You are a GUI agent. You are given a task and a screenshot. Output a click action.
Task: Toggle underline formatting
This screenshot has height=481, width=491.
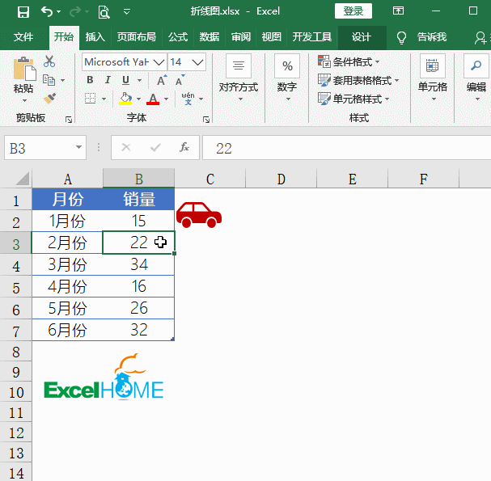coord(125,80)
